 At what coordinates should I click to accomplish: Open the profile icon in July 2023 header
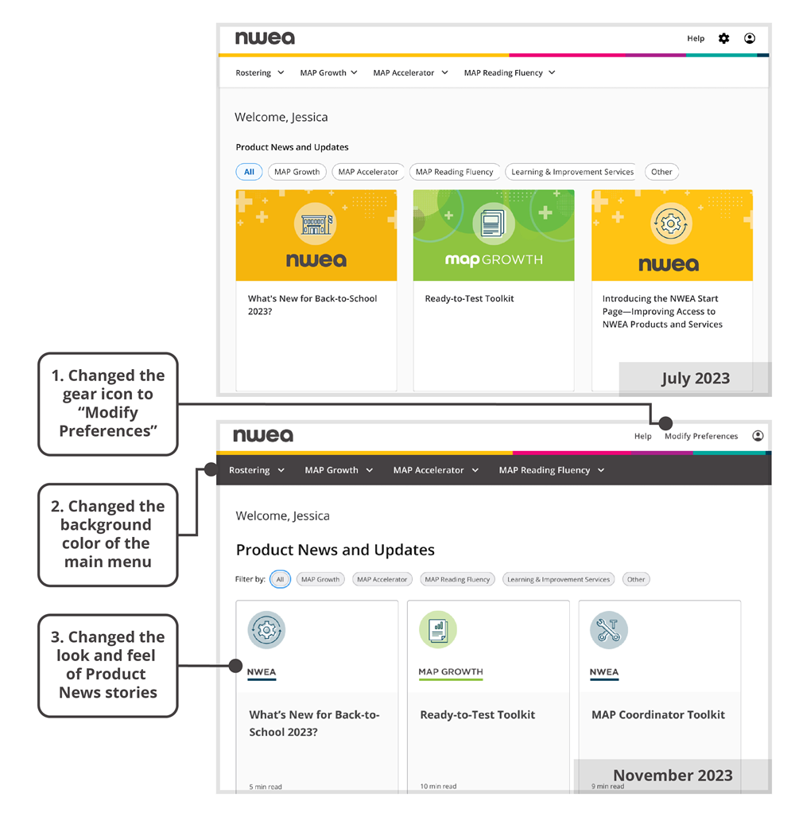pos(750,38)
